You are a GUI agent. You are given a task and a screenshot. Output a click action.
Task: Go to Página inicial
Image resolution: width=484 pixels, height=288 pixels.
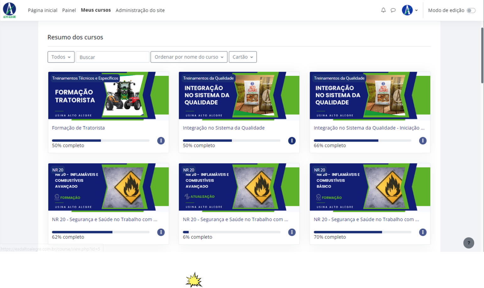(42, 10)
